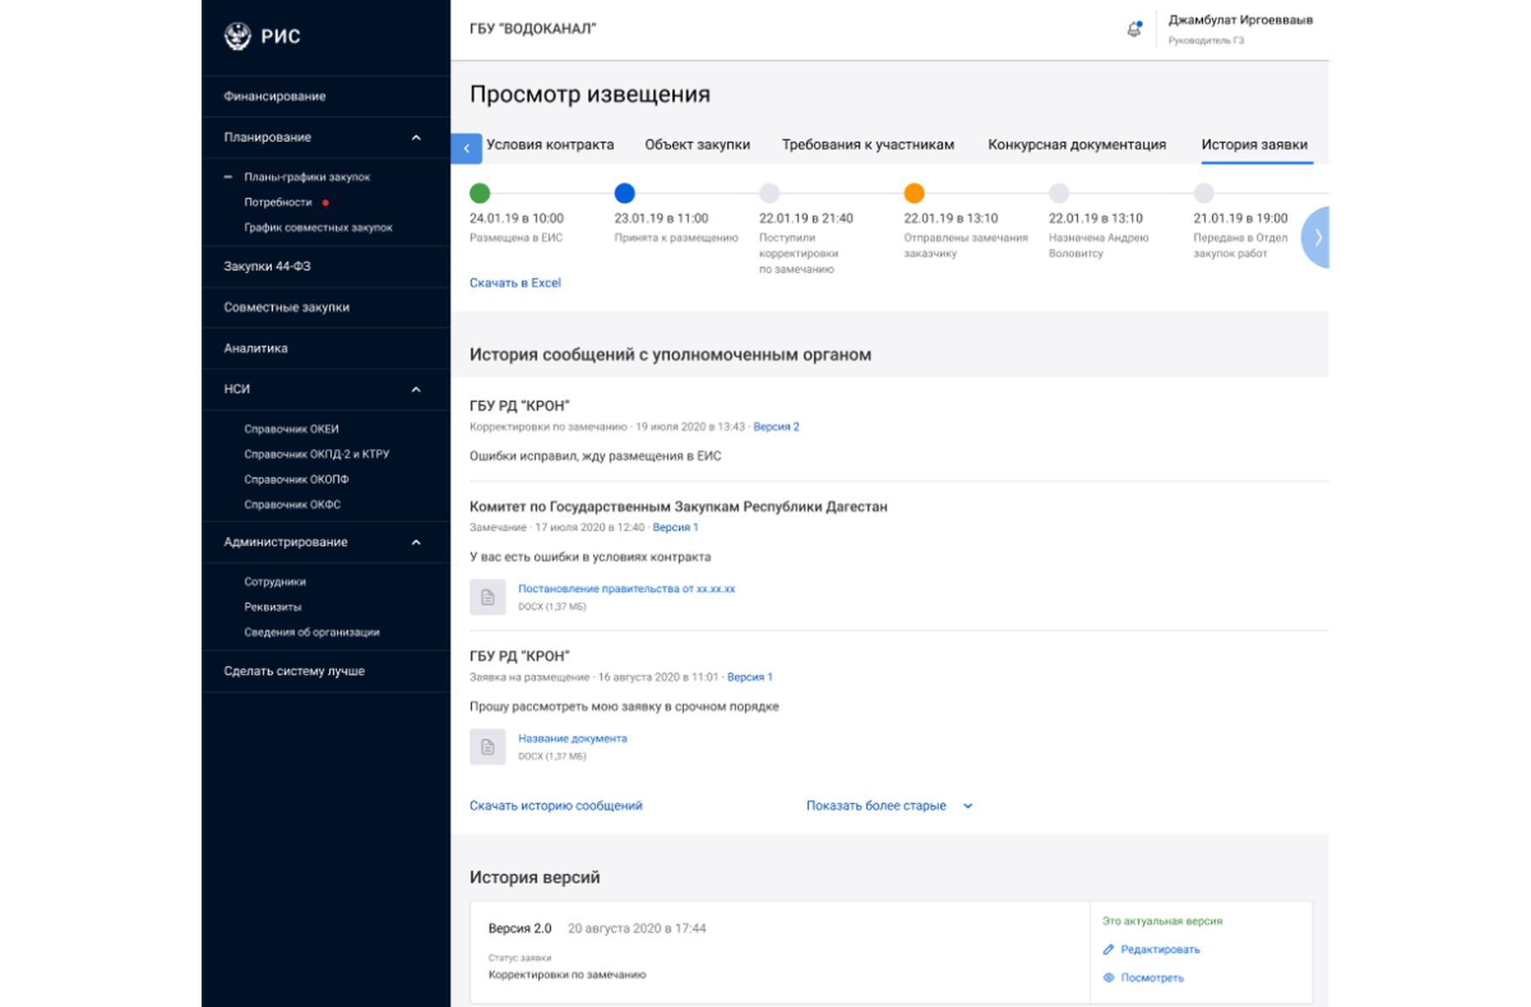
Task: Click the eye icon next to Посмотреть
Action: [x=1108, y=978]
